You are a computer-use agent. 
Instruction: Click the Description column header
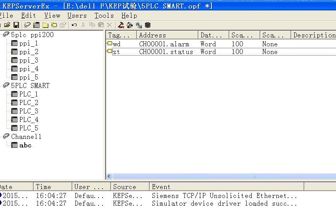click(314, 35)
